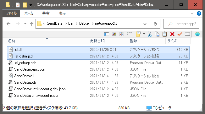The height and width of the screenshot is (114, 205).
Task: Click the Rename icon in toolbar
Action: pyautogui.click(x=187, y=34)
